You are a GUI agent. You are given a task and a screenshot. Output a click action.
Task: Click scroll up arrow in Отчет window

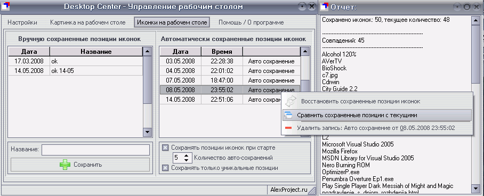click(475, 20)
